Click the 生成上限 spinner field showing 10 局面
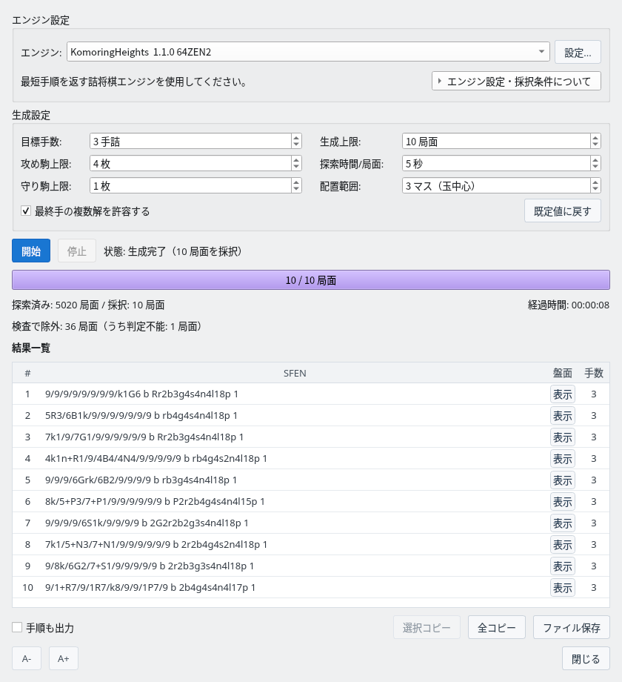The width and height of the screenshot is (622, 682). [x=501, y=142]
